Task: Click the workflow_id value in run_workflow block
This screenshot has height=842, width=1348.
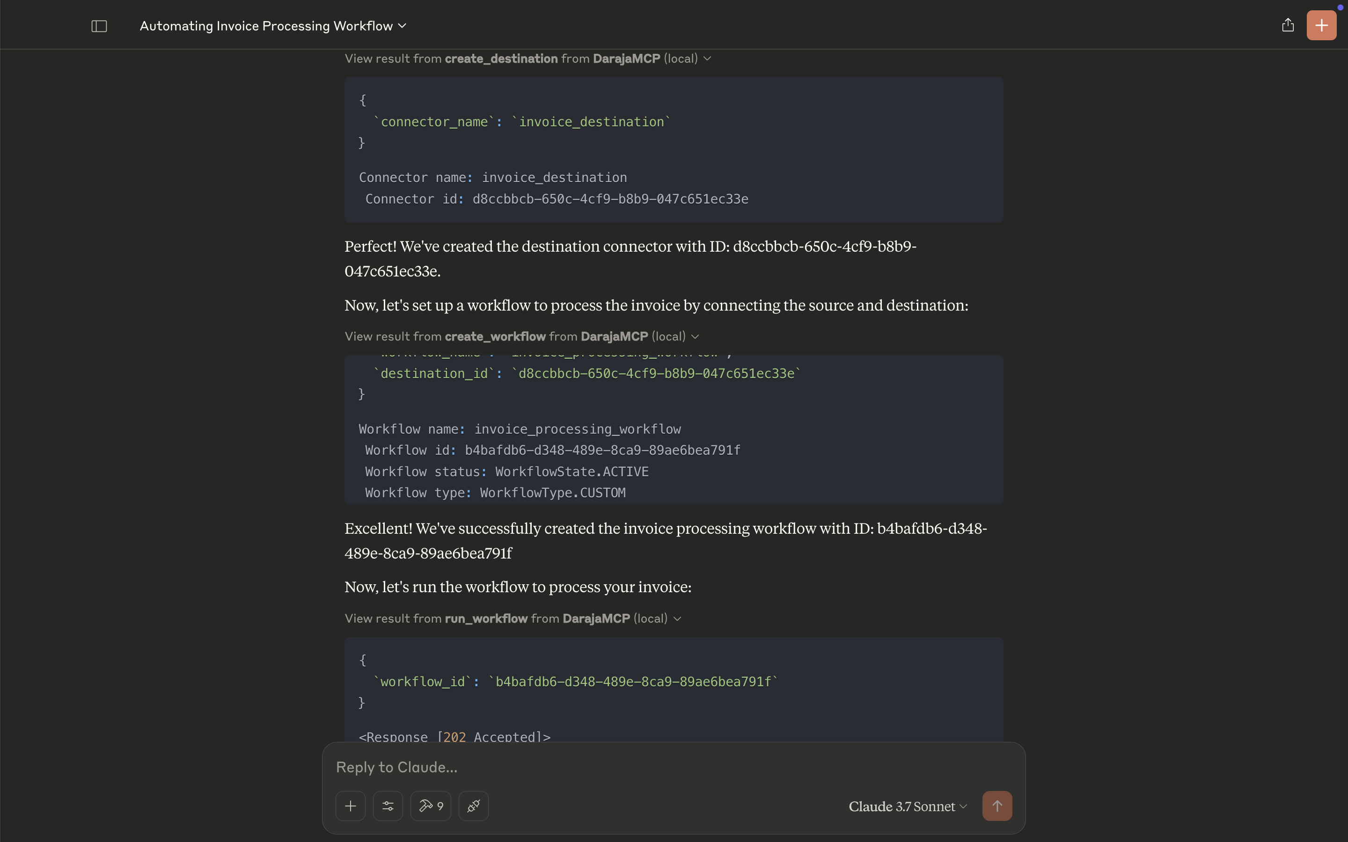Action: (633, 682)
